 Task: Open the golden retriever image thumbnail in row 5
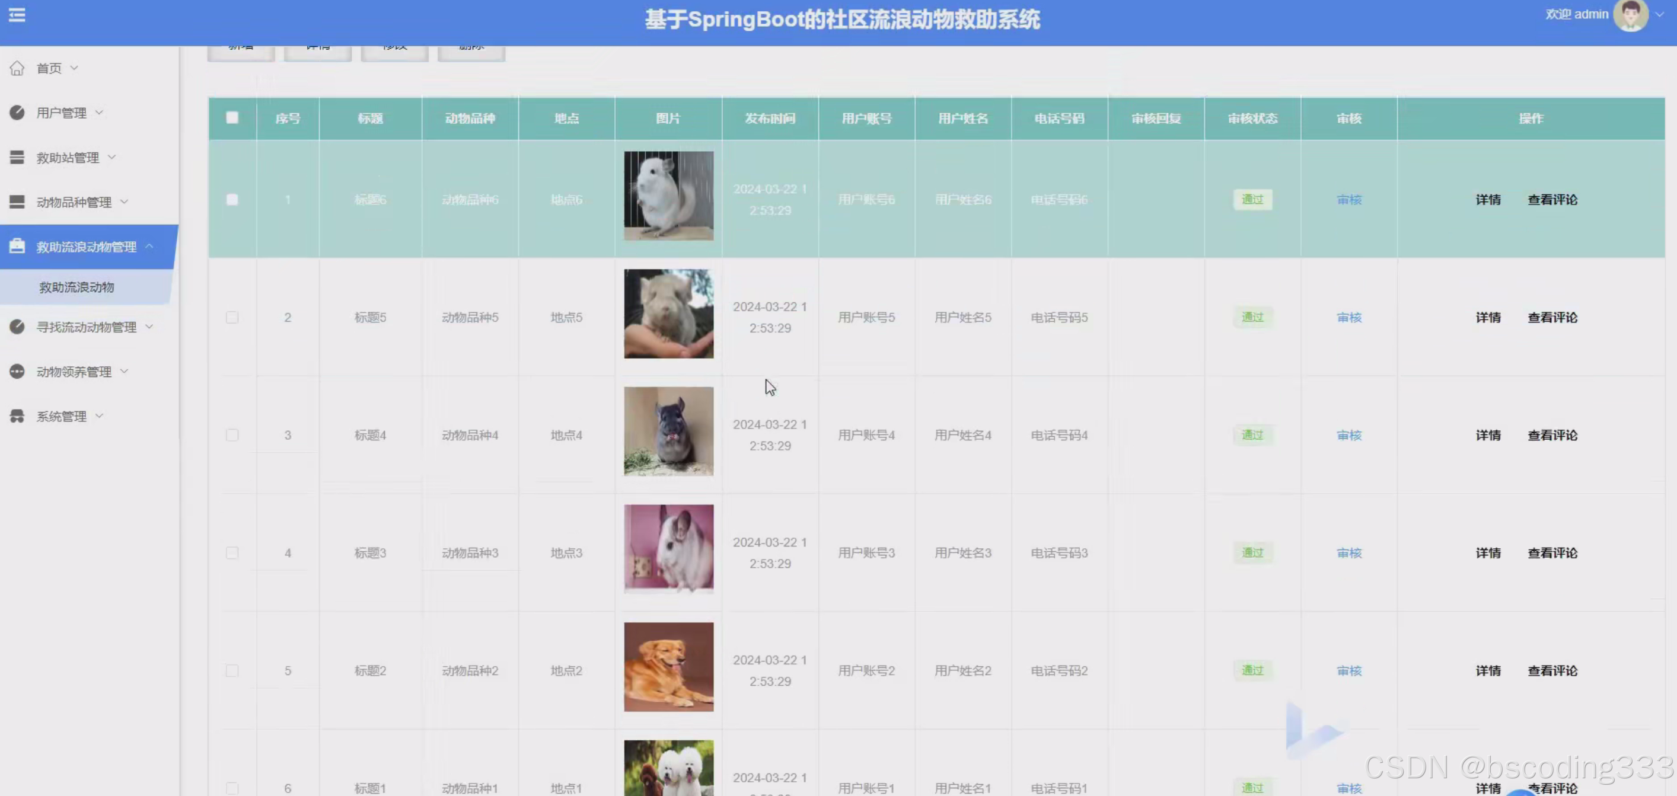click(668, 666)
